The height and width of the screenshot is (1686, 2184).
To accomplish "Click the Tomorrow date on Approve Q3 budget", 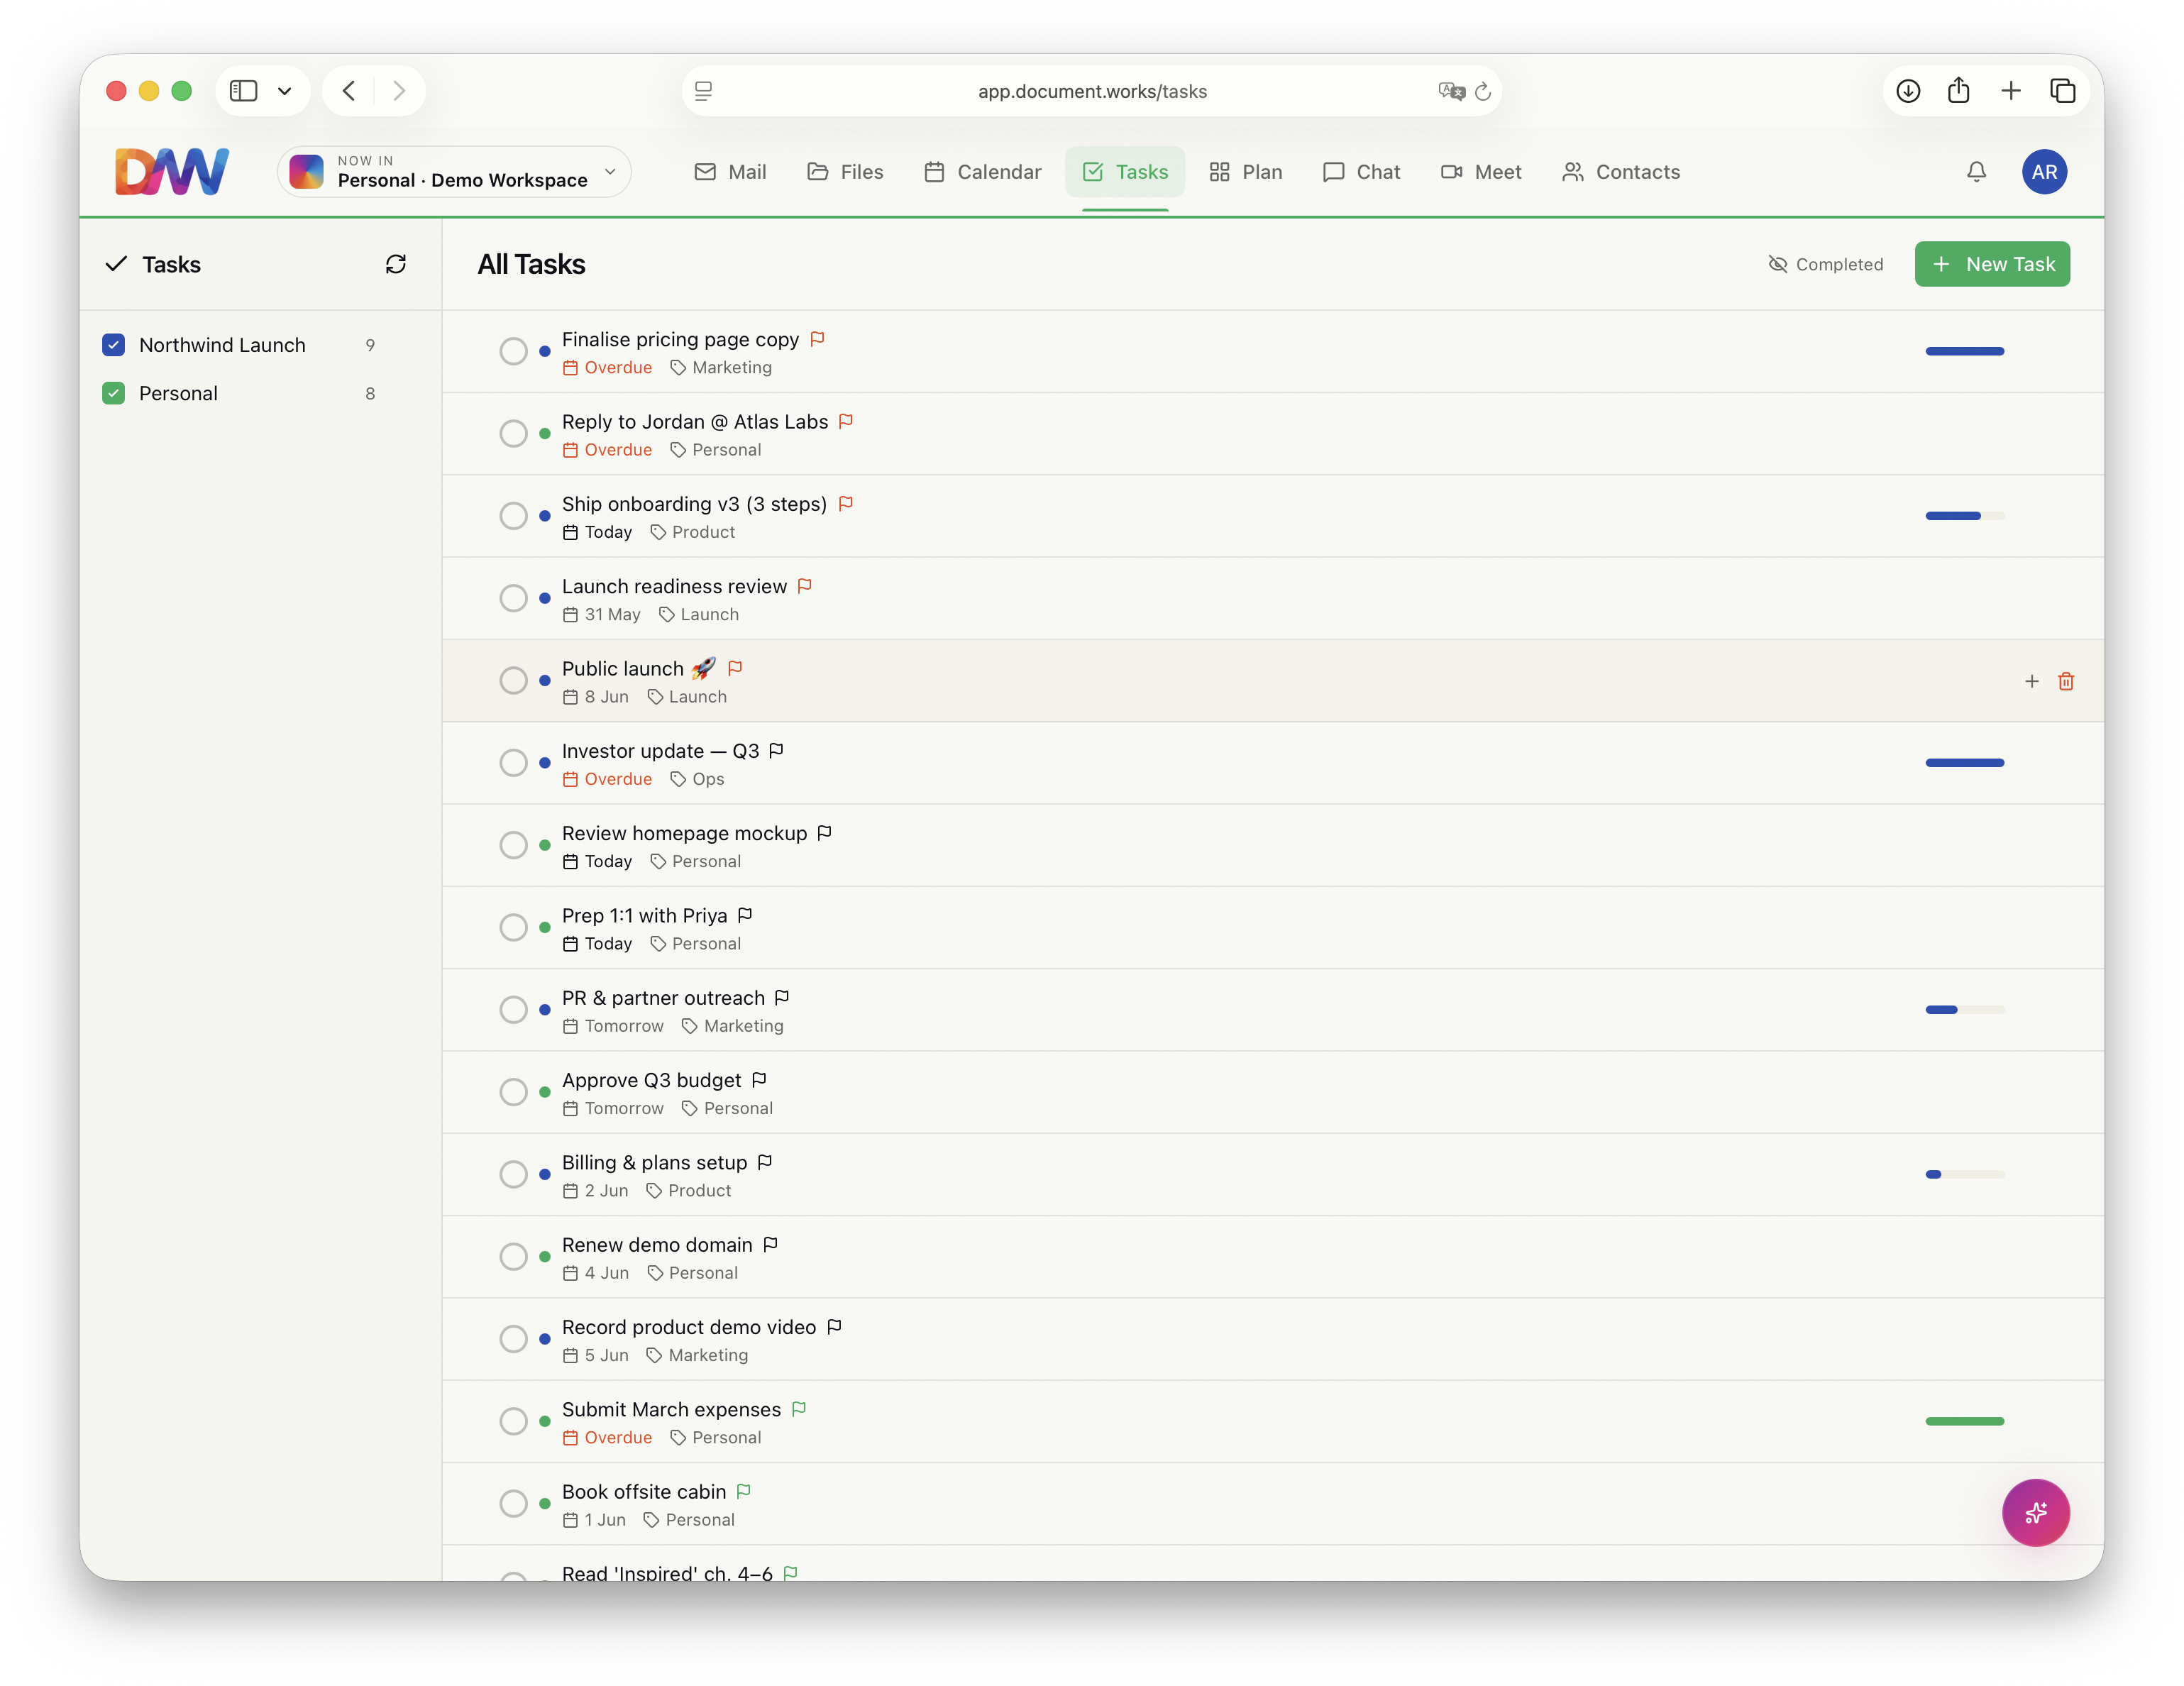I will click(x=613, y=1108).
